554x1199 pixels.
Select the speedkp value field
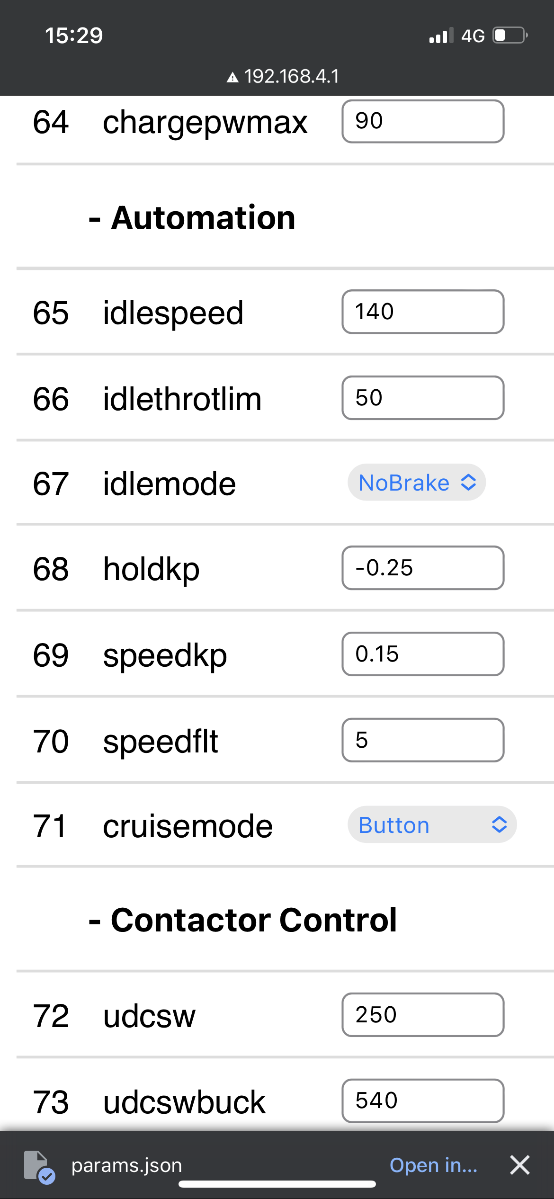pos(422,654)
